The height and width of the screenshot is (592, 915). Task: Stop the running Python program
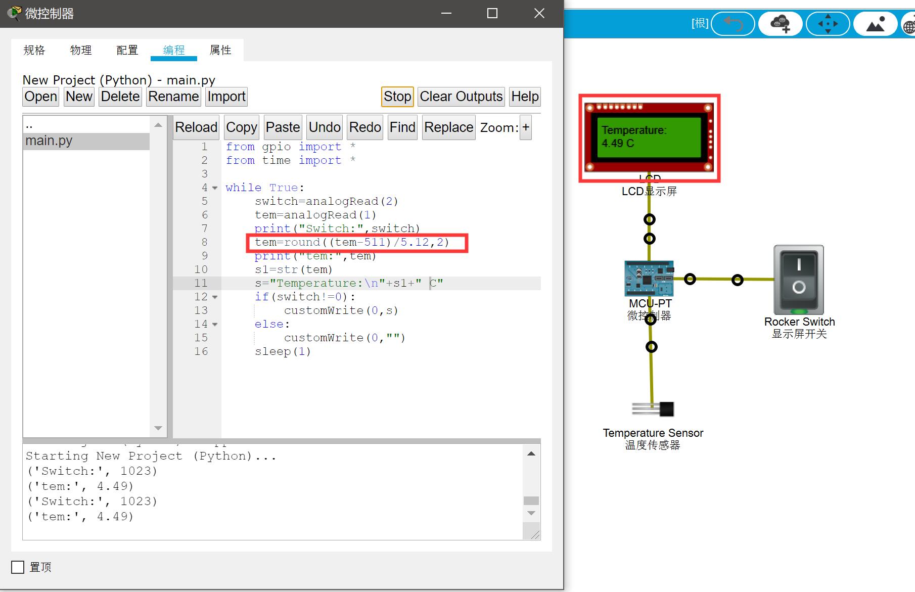tap(397, 97)
